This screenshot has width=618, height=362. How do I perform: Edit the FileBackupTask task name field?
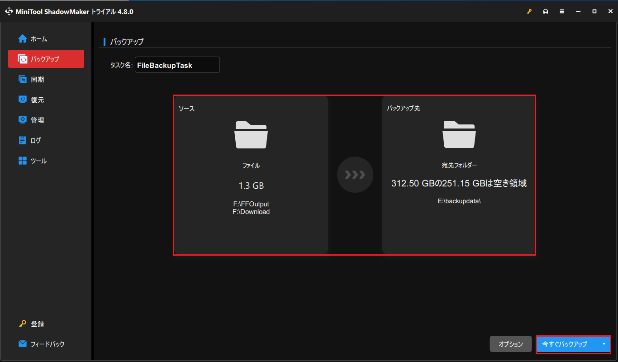coord(177,65)
